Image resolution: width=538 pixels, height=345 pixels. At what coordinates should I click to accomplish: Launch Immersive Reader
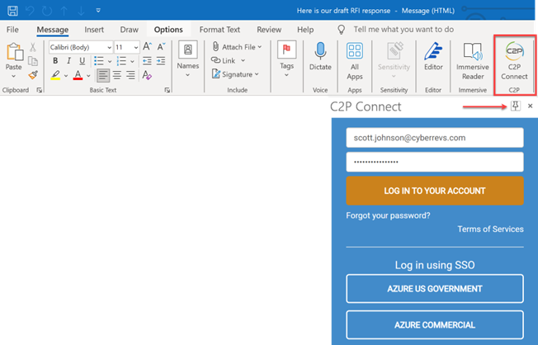[x=473, y=61]
